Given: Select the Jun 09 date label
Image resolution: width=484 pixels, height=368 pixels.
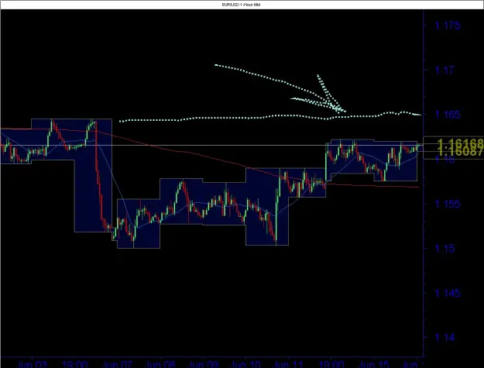Looking at the screenshot, I should tap(203, 364).
